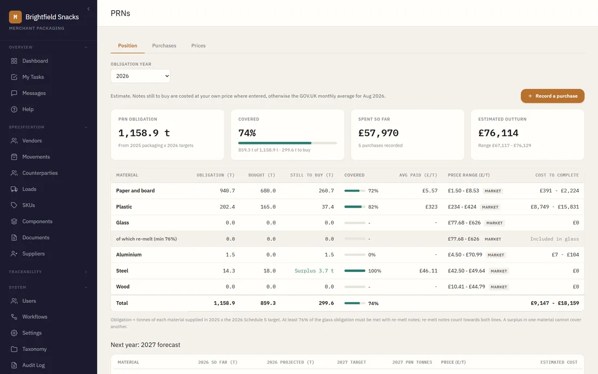Screen dimensions: 598x374
Task: Click the Taxonomy folder icon
Action: pos(14,349)
